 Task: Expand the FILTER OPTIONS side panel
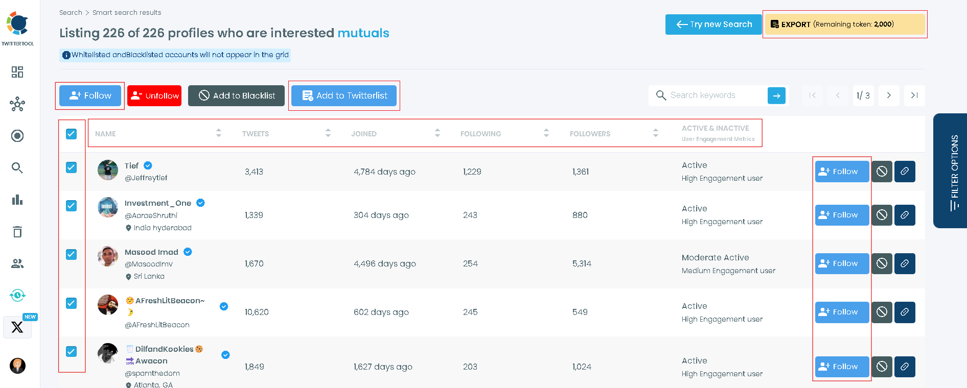pyautogui.click(x=951, y=171)
